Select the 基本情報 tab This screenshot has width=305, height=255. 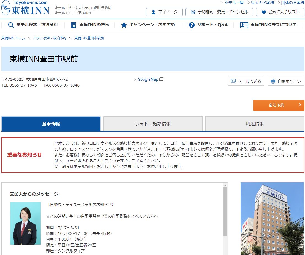[x=51, y=124]
